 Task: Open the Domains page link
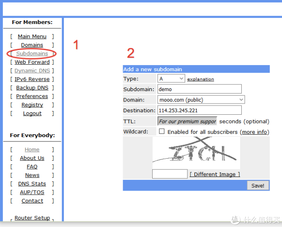click(x=32, y=45)
